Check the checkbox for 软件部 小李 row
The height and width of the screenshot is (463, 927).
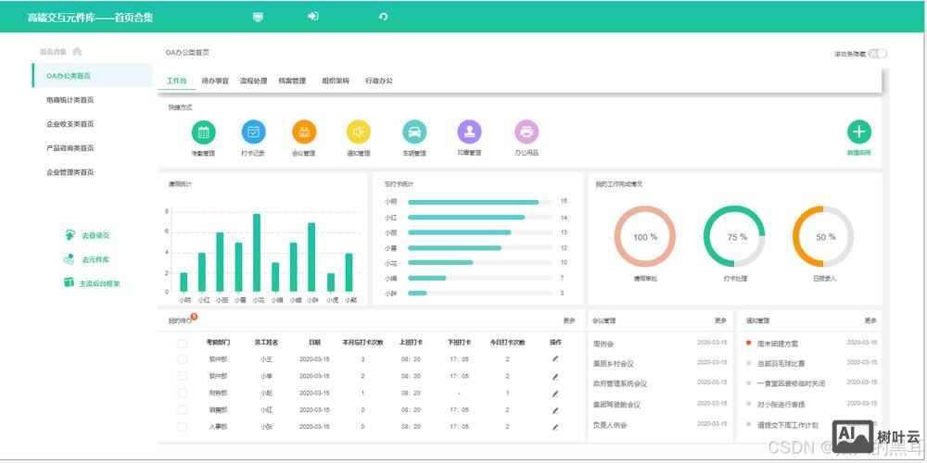pyautogui.click(x=182, y=376)
